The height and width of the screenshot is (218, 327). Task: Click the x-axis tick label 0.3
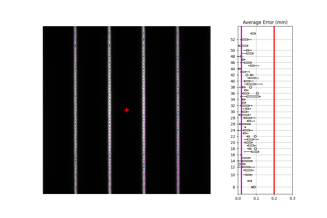(292, 199)
